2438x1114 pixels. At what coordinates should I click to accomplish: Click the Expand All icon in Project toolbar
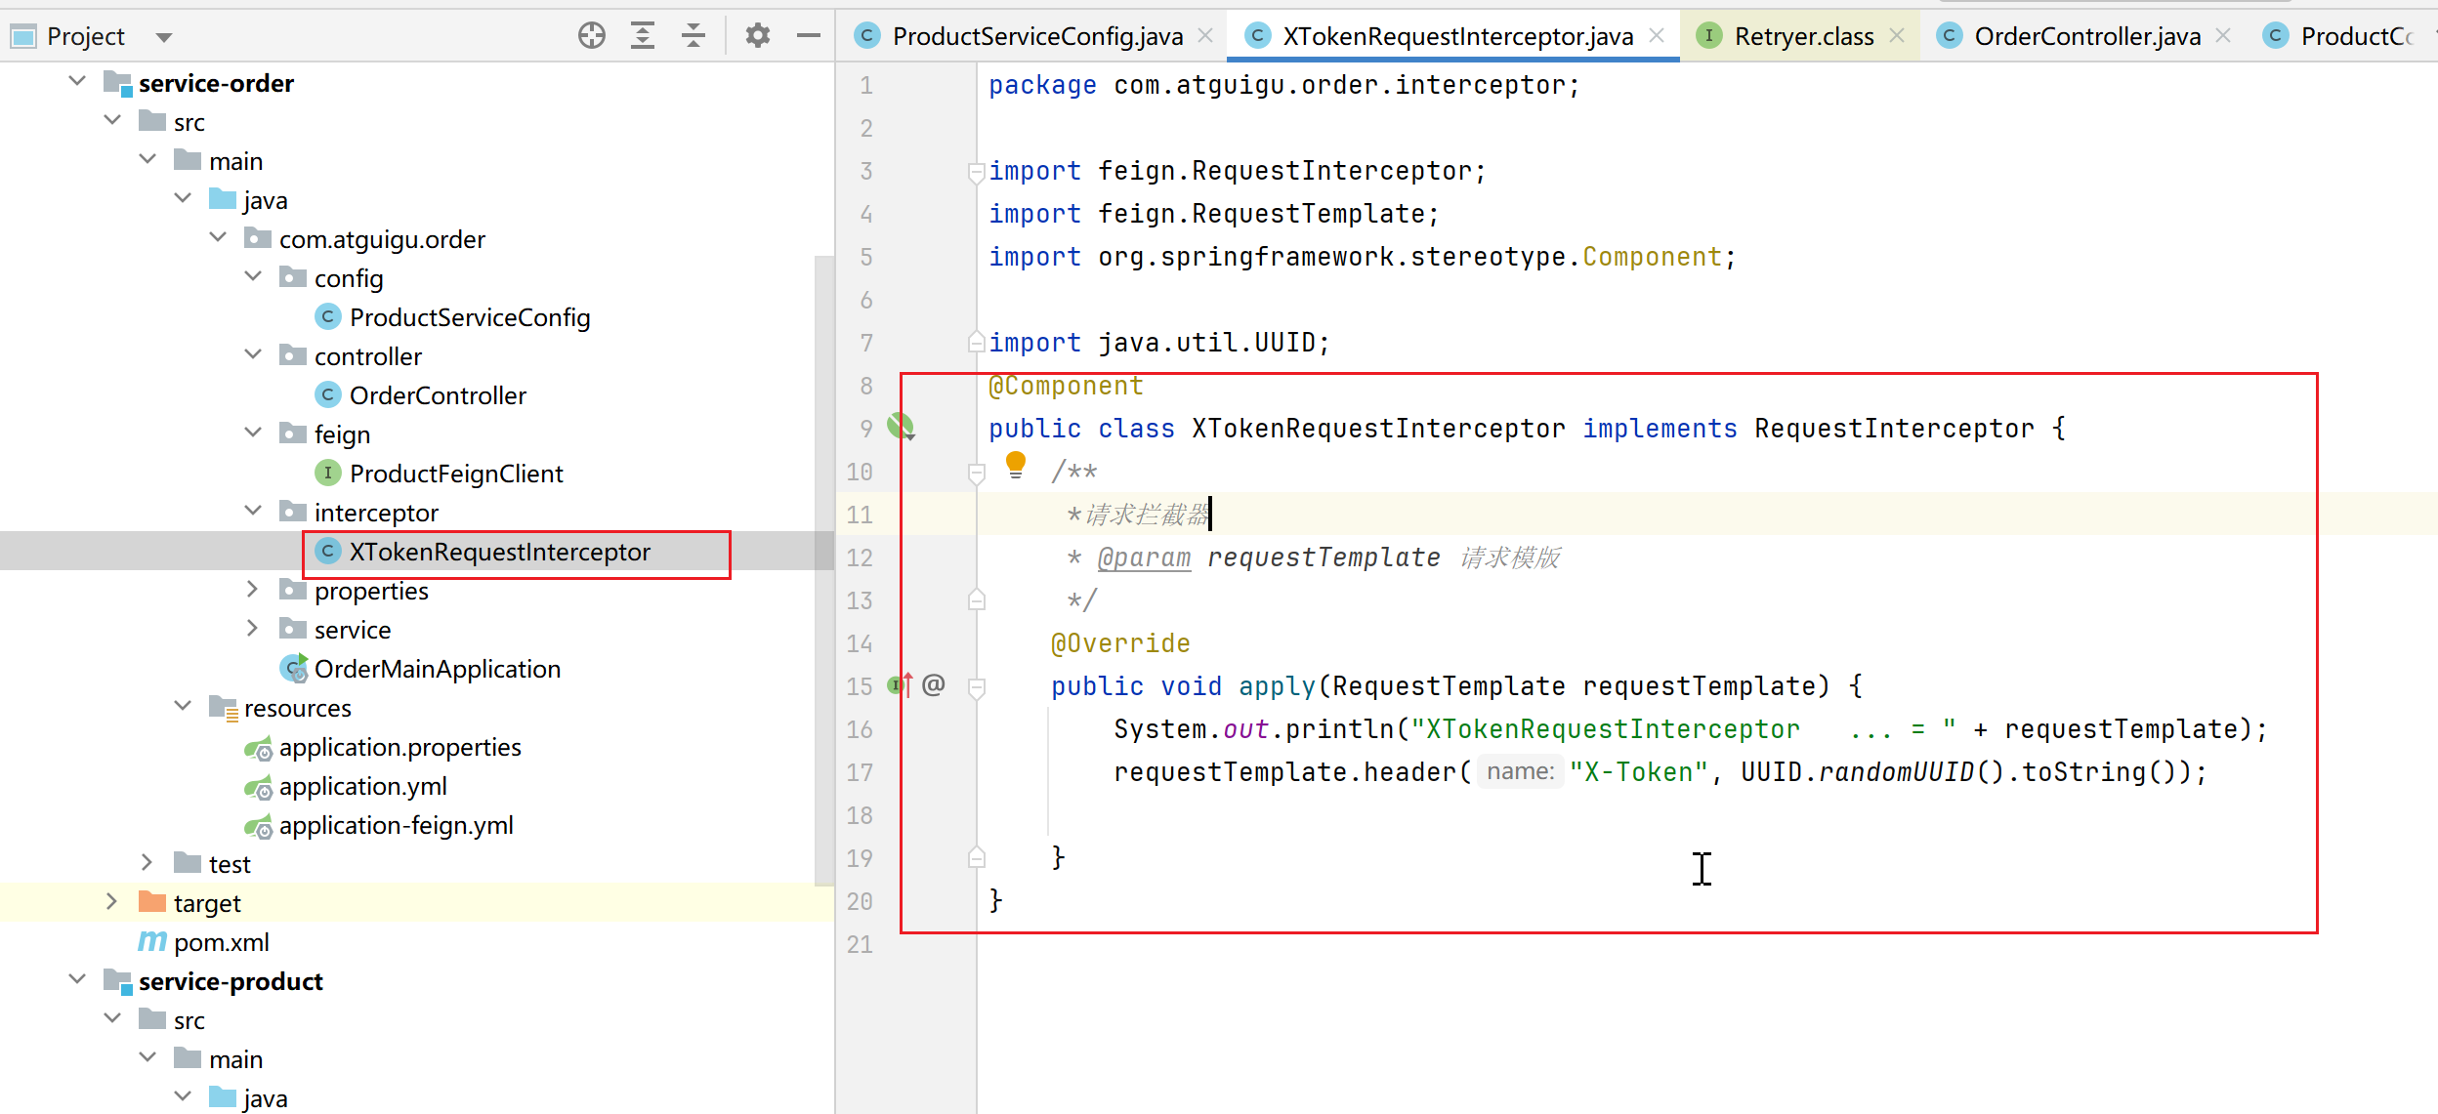[642, 36]
